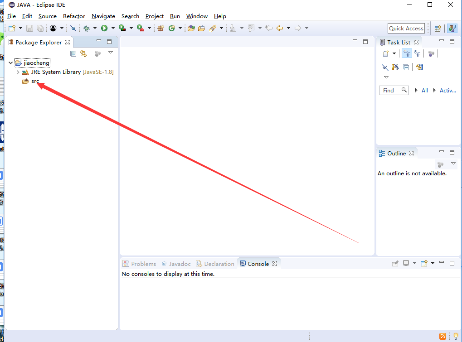Open the Window menu
The width and height of the screenshot is (462, 342).
(197, 16)
